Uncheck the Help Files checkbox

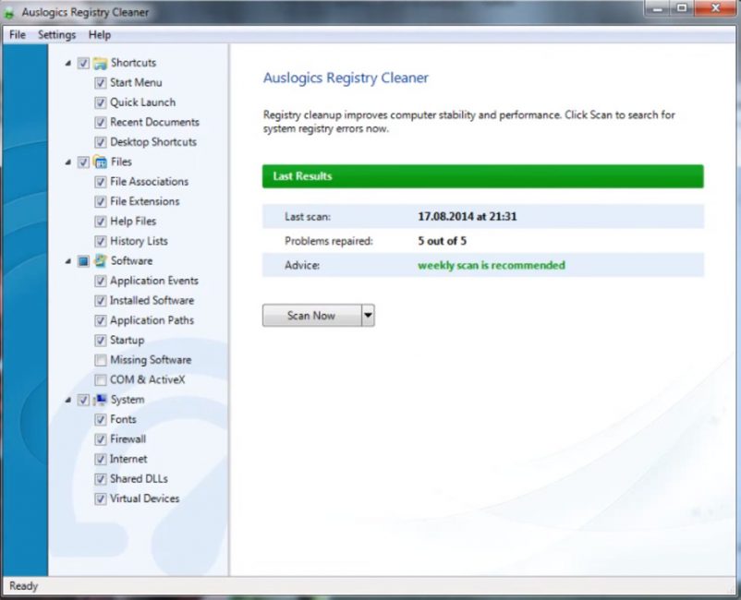click(x=100, y=222)
